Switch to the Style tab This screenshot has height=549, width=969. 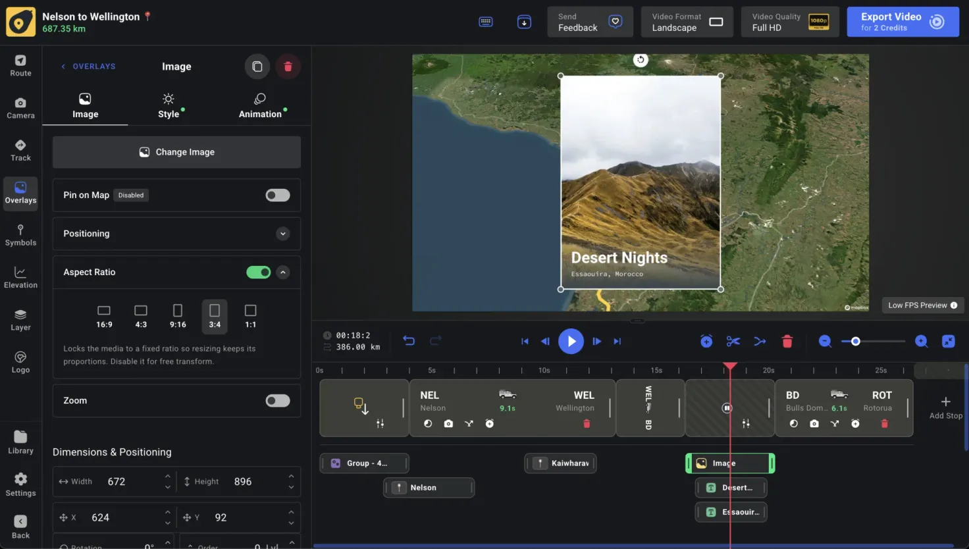pyautogui.click(x=169, y=106)
